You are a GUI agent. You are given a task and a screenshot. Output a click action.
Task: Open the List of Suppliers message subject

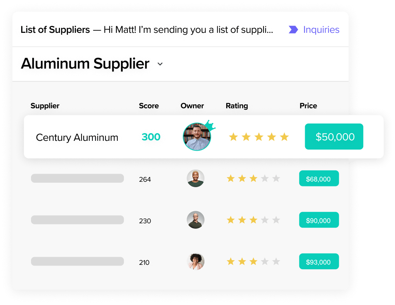pyautogui.click(x=55, y=30)
